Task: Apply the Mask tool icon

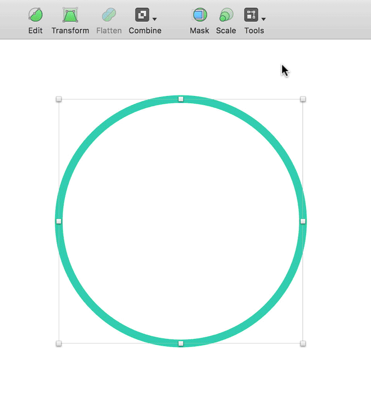Action: click(x=200, y=14)
